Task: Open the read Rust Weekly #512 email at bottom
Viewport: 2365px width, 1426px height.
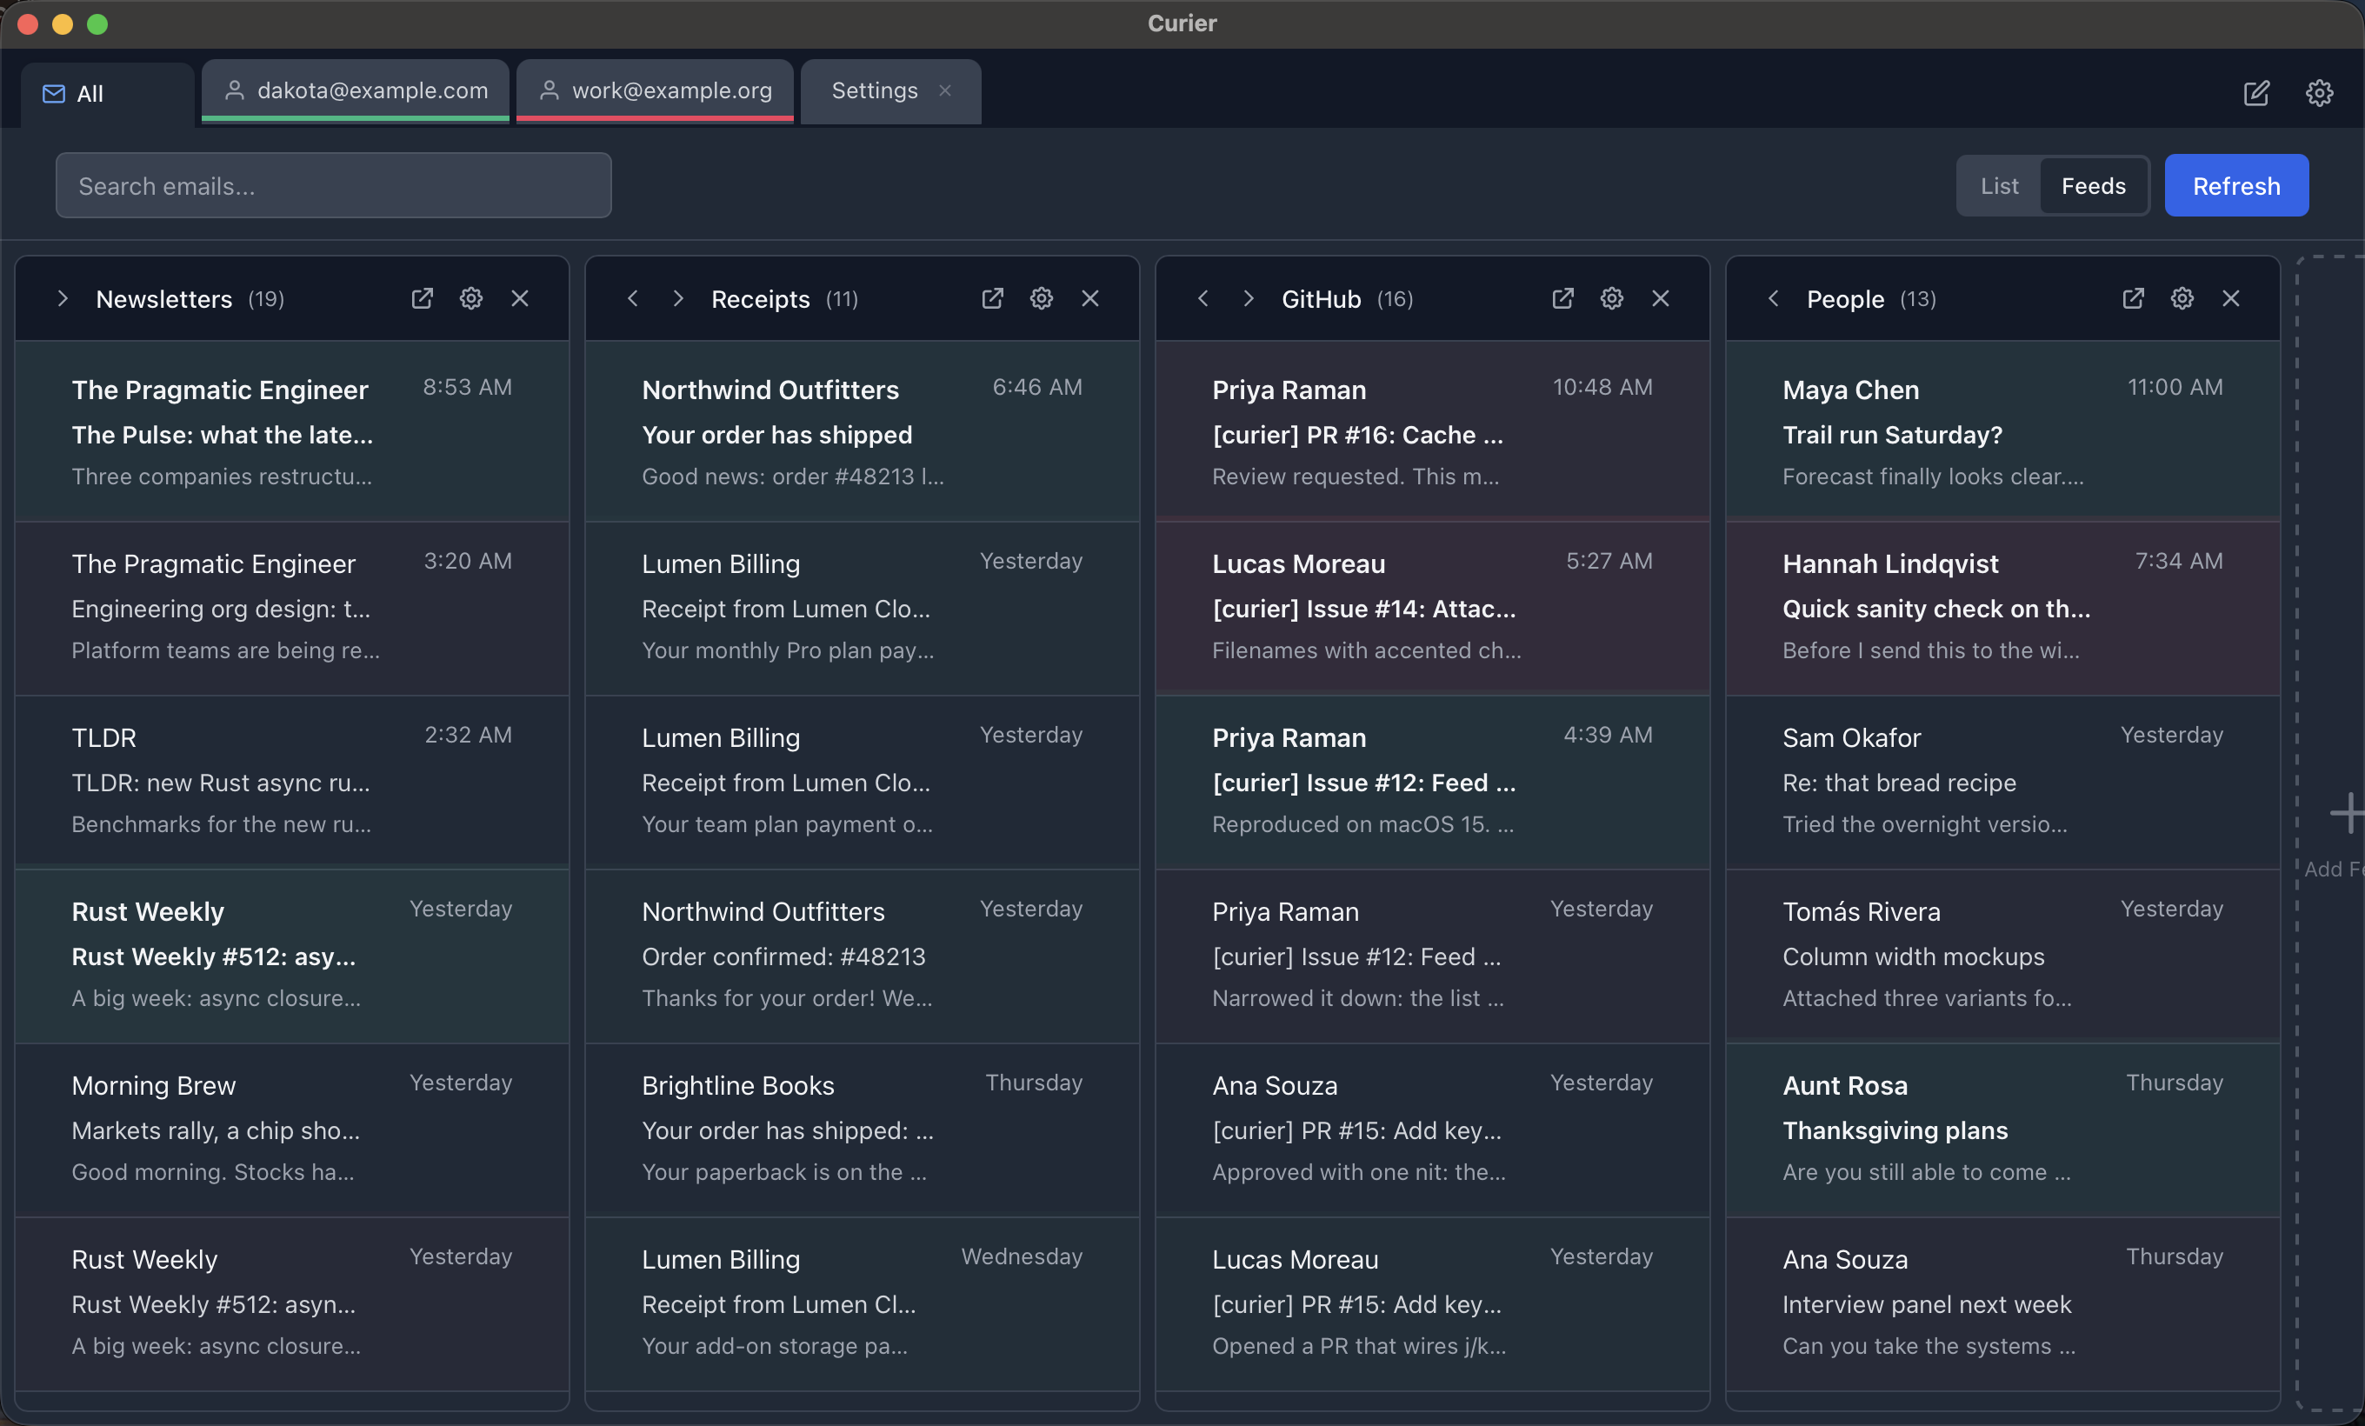Action: [292, 1303]
